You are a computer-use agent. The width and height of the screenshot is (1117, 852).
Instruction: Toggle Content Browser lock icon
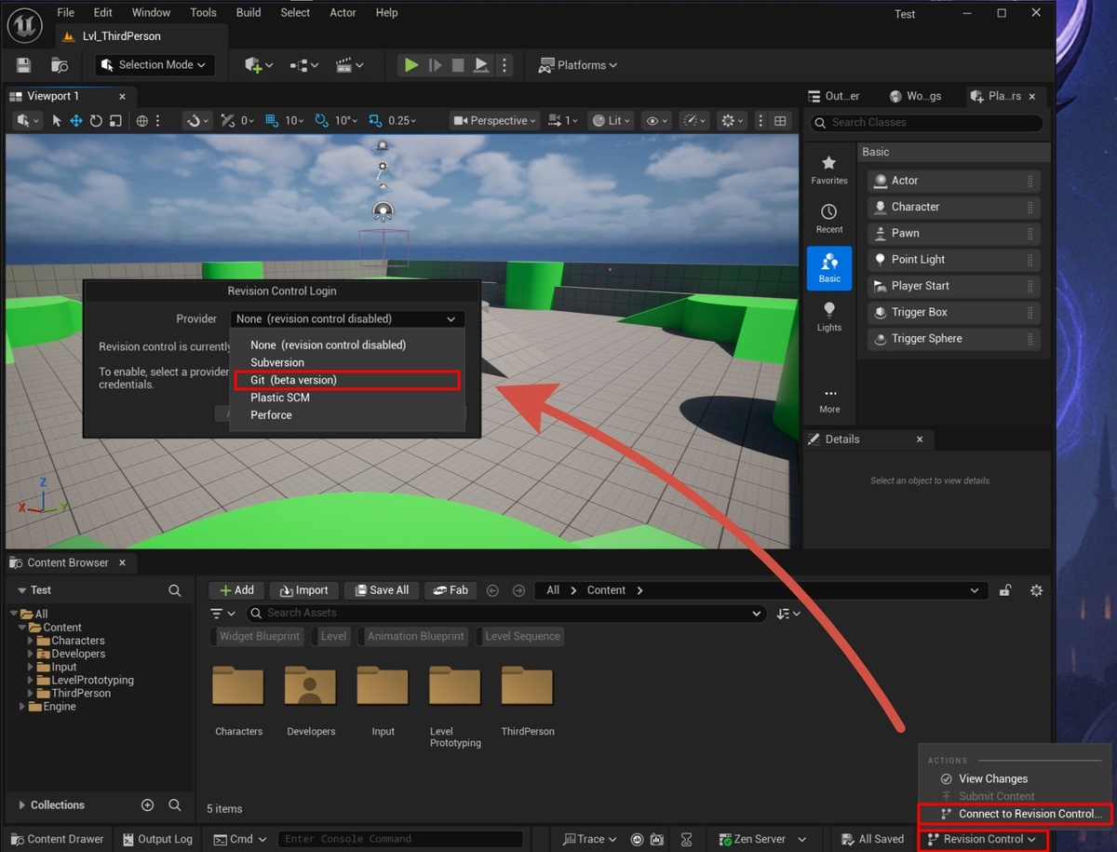(x=1005, y=590)
